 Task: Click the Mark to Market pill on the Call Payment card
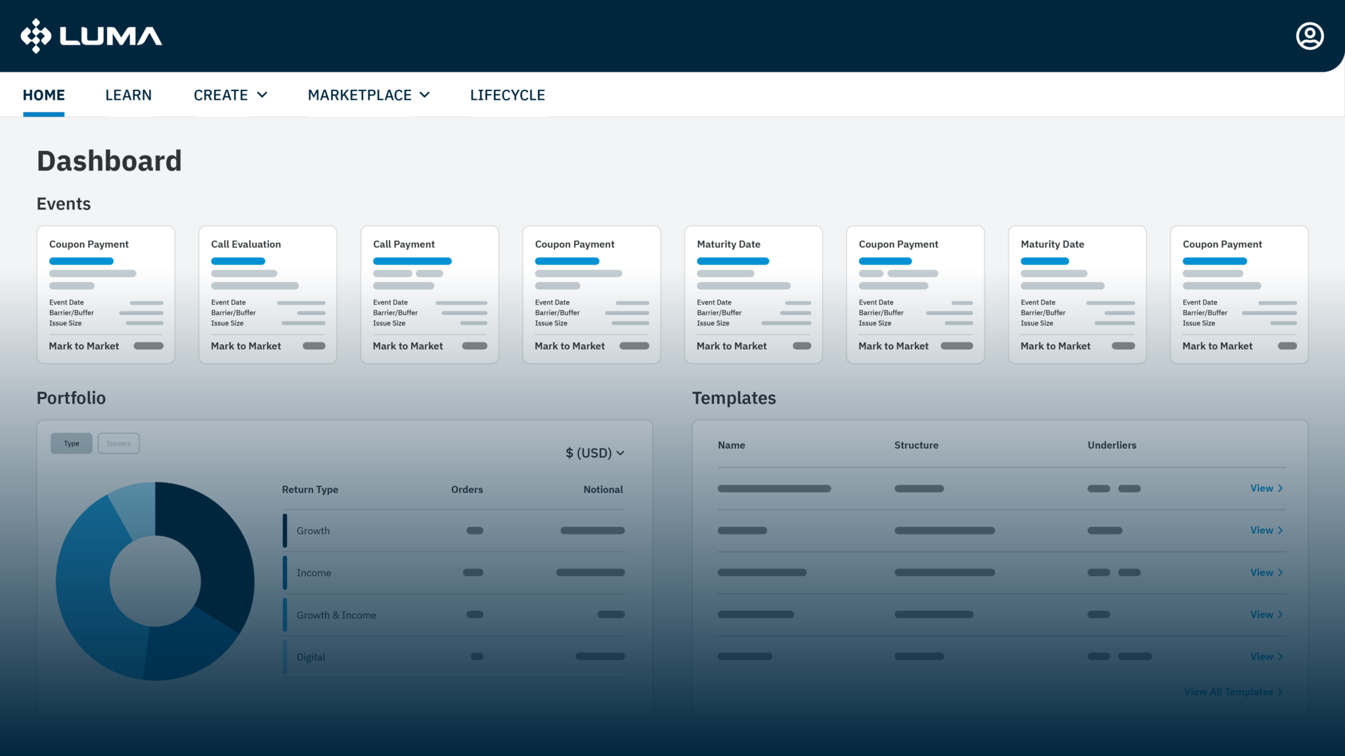pos(475,346)
